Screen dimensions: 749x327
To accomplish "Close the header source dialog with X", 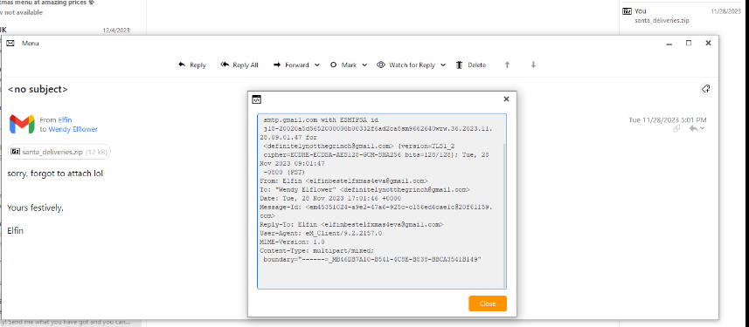I will point(506,99).
